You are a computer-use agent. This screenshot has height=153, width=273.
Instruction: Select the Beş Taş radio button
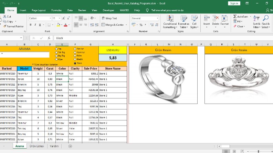point(56,56)
